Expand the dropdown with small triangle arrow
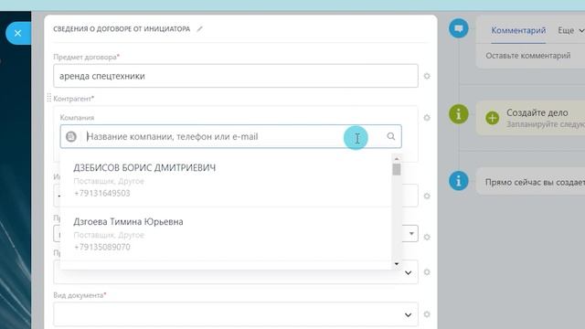 click(411, 234)
